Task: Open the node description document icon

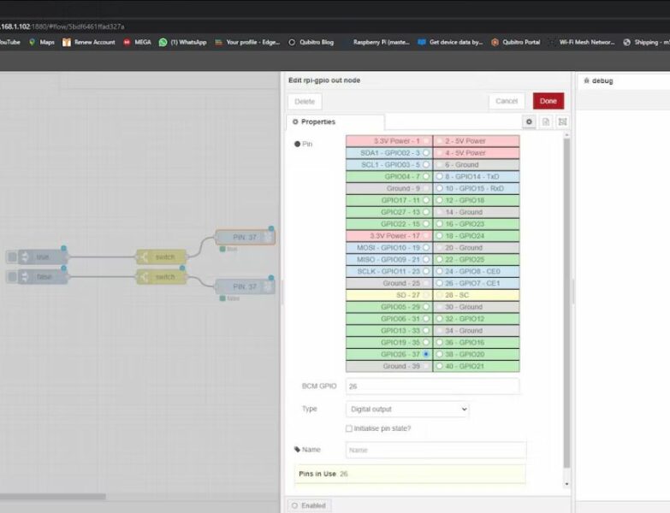Action: pos(546,122)
